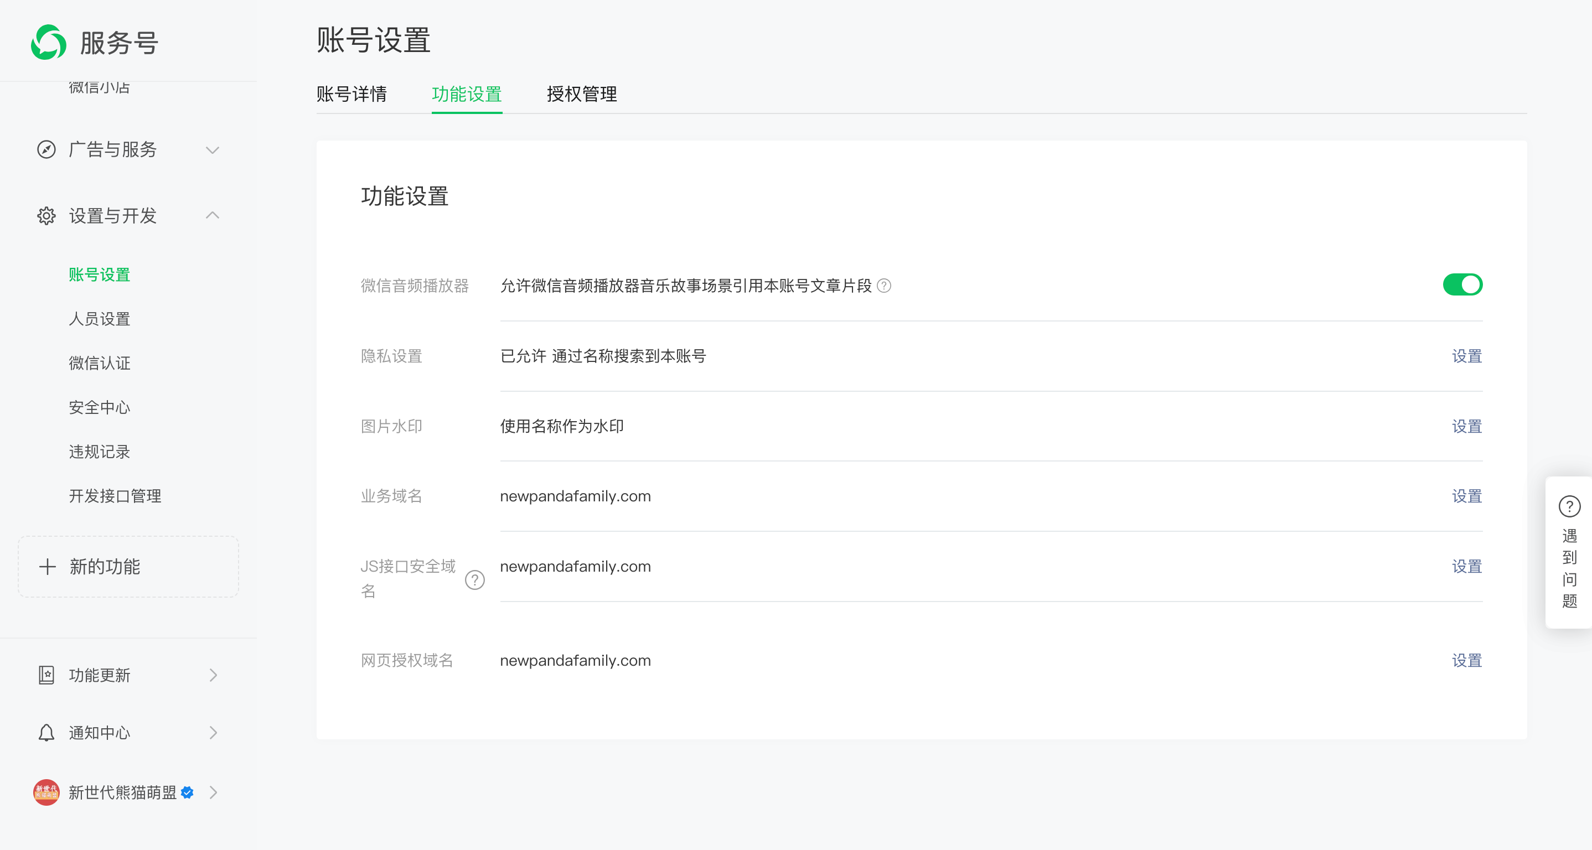1592x850 pixels.
Task: Click the gear icon beside 设置与开发
Action: (46, 216)
